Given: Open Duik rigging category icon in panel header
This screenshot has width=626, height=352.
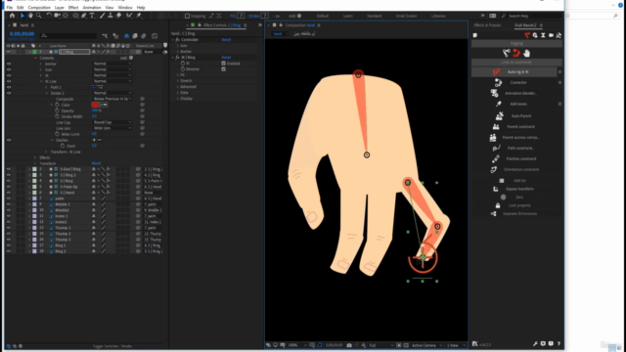Looking at the screenshot, I should pos(527,35).
